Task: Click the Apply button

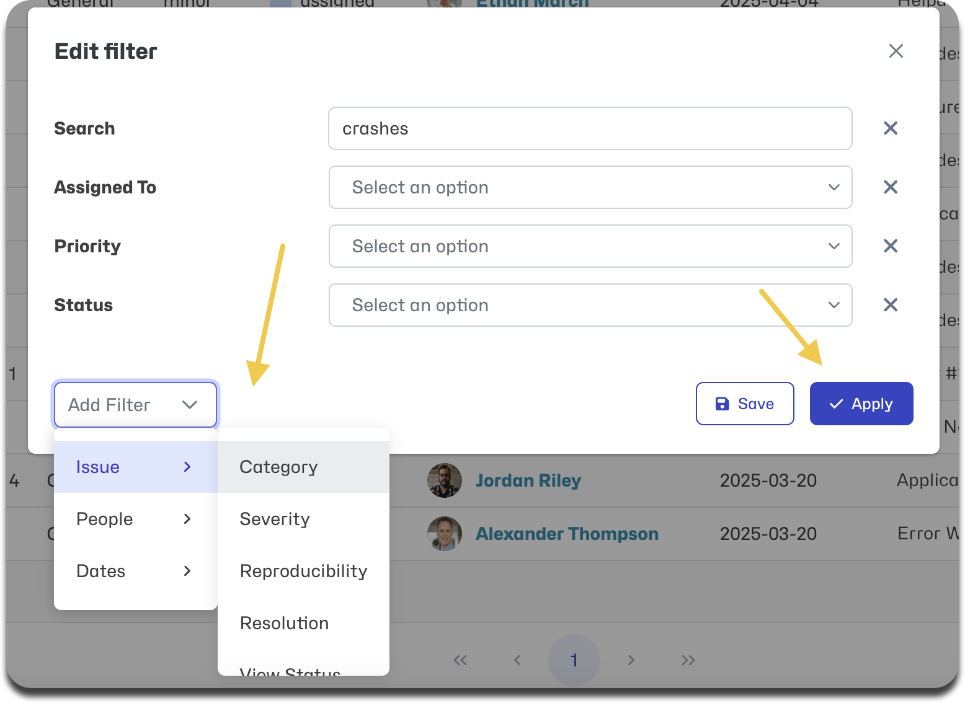Action: coord(861,404)
